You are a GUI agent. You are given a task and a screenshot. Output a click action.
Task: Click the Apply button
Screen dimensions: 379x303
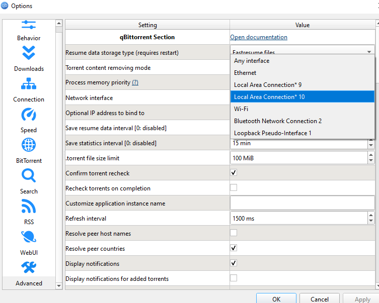(362, 298)
